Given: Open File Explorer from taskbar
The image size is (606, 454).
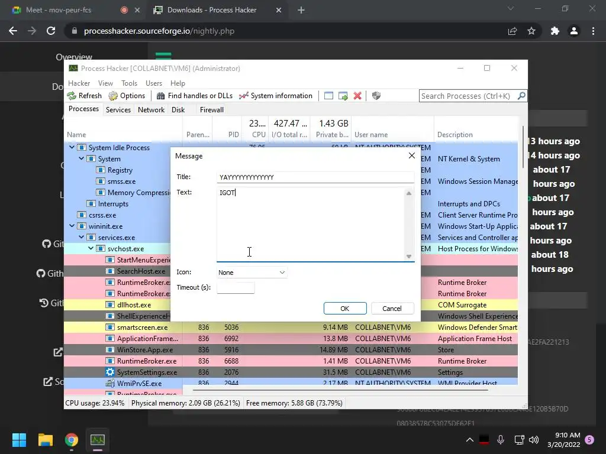Looking at the screenshot, I should [x=45, y=440].
